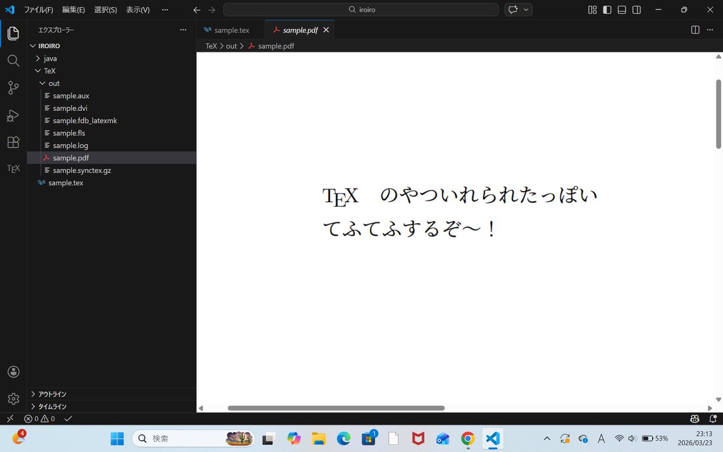Open the Accounts icon at bottom left

[x=13, y=371]
